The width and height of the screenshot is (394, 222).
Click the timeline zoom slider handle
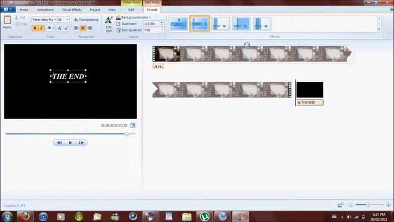coord(368,205)
